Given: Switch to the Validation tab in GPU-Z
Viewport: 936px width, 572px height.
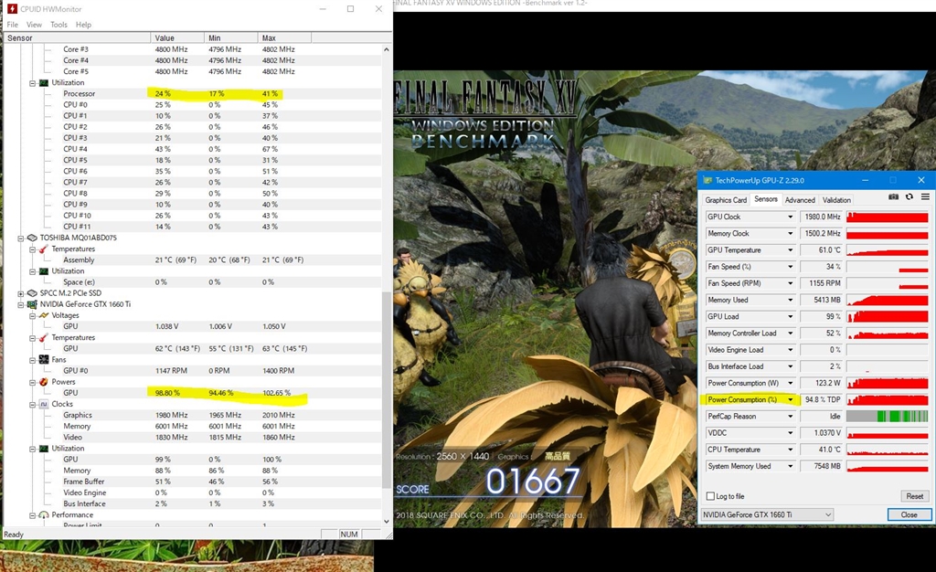Looking at the screenshot, I should point(836,200).
